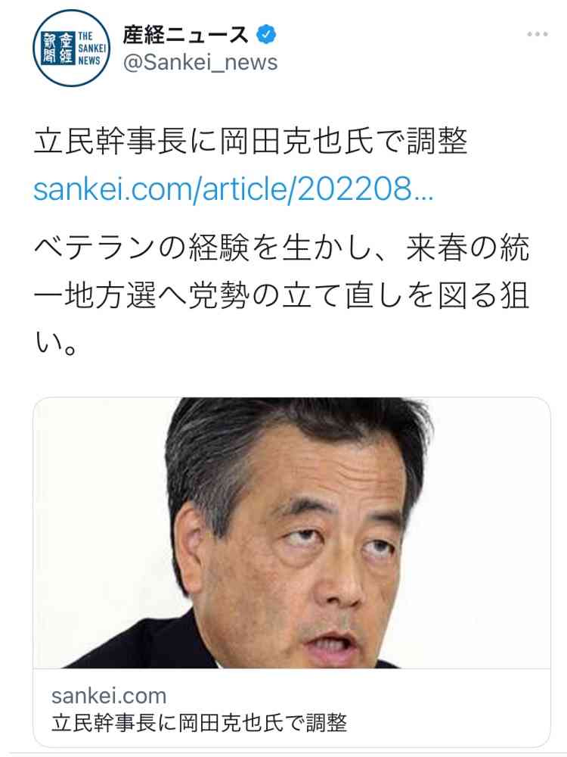The width and height of the screenshot is (567, 757).
Task: Click blank header space right of verified badge
Action: (x=400, y=35)
